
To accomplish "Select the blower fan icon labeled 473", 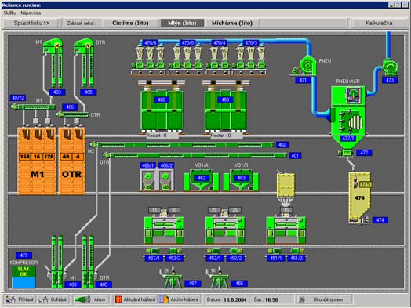I will (x=390, y=67).
